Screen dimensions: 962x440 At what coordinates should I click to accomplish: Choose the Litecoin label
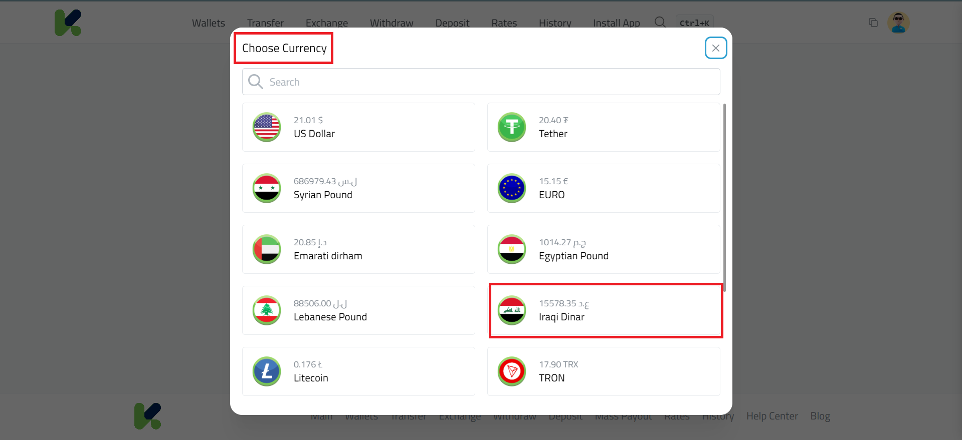click(311, 378)
